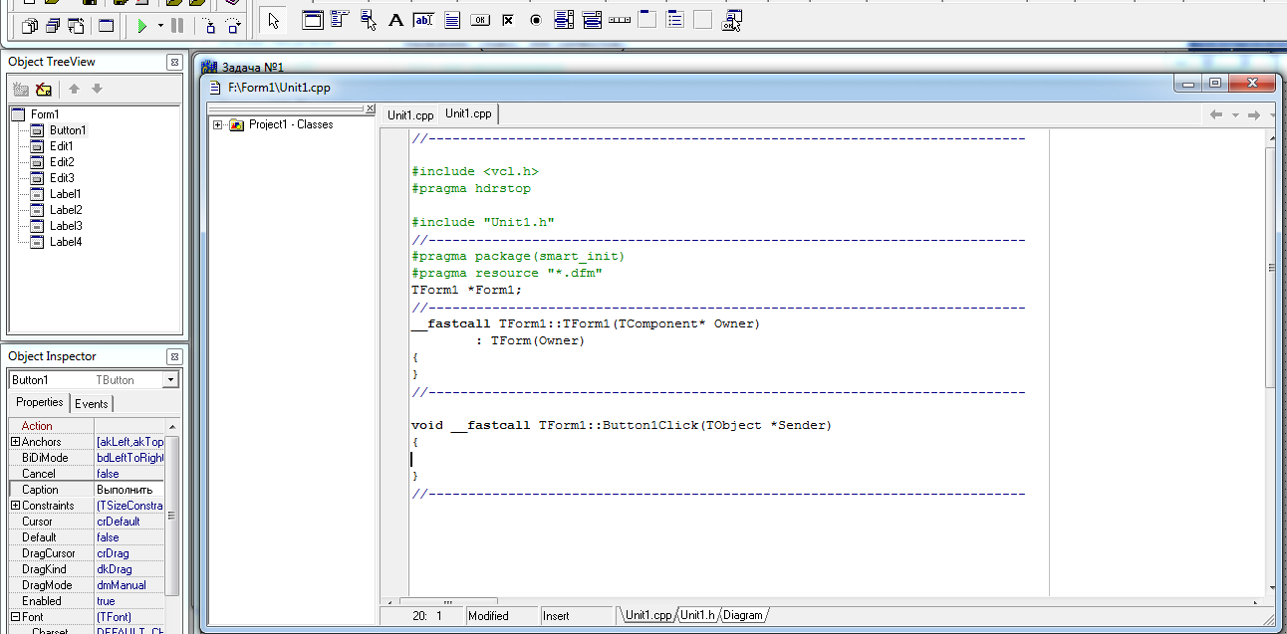Select the second, active Unit1.cpp editor tab
Viewport: 1287px width, 634px height.
click(468, 114)
